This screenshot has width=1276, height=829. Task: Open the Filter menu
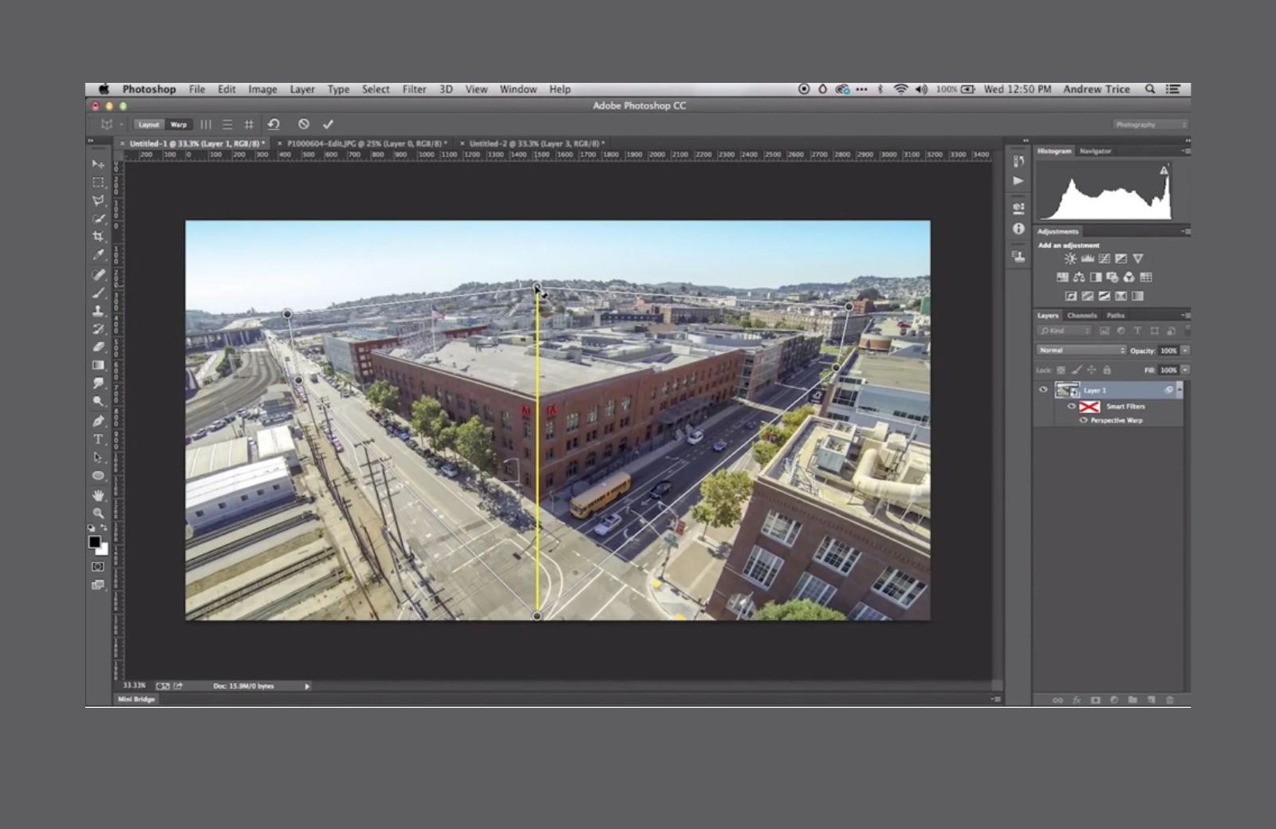tap(414, 89)
